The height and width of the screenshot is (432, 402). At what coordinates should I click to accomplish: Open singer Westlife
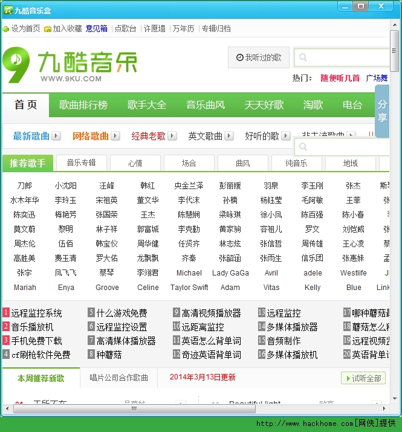354,272
